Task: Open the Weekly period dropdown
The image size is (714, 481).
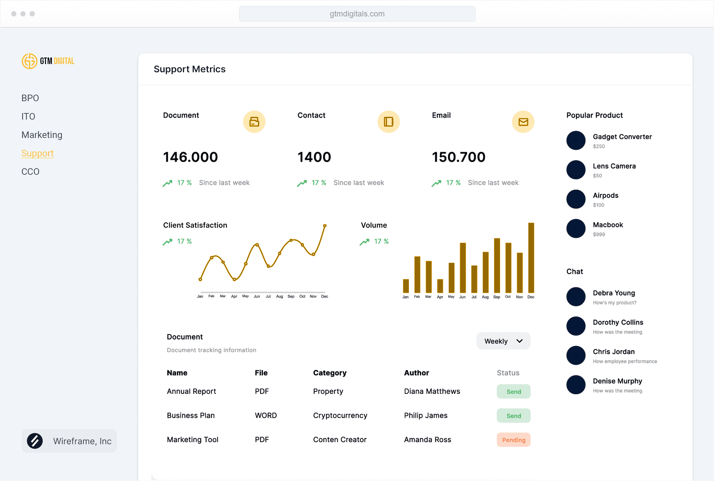Action: pos(503,341)
